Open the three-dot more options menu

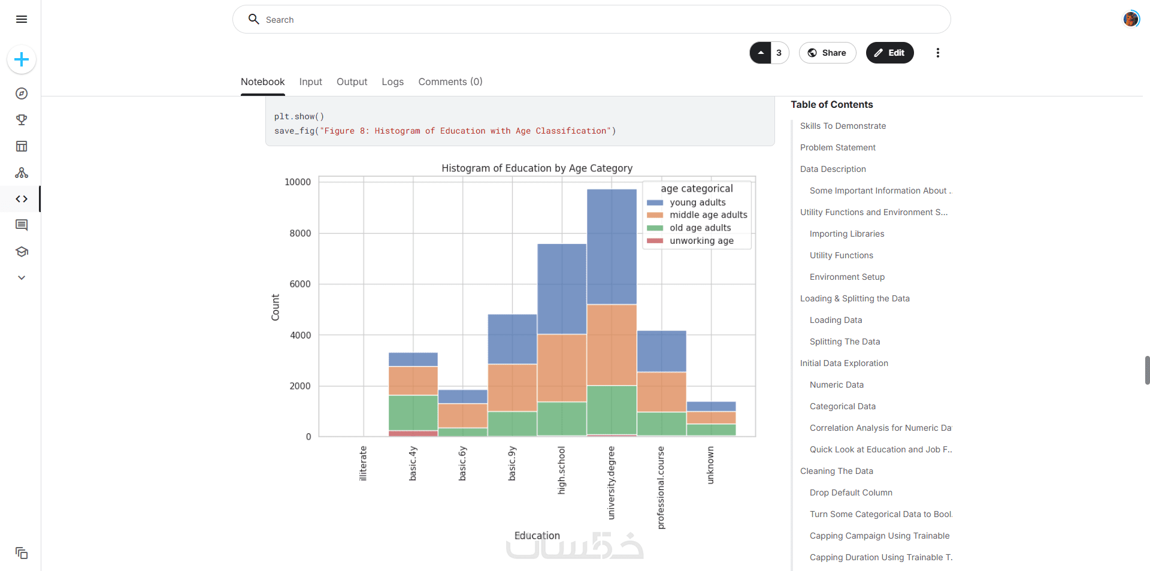[x=938, y=53]
